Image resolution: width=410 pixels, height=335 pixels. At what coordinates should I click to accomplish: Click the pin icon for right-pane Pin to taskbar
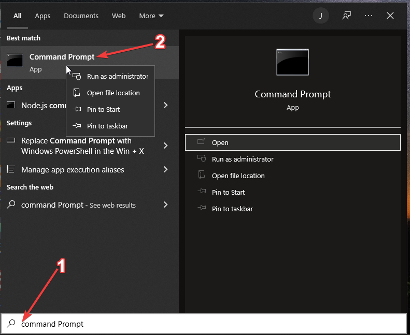point(202,208)
